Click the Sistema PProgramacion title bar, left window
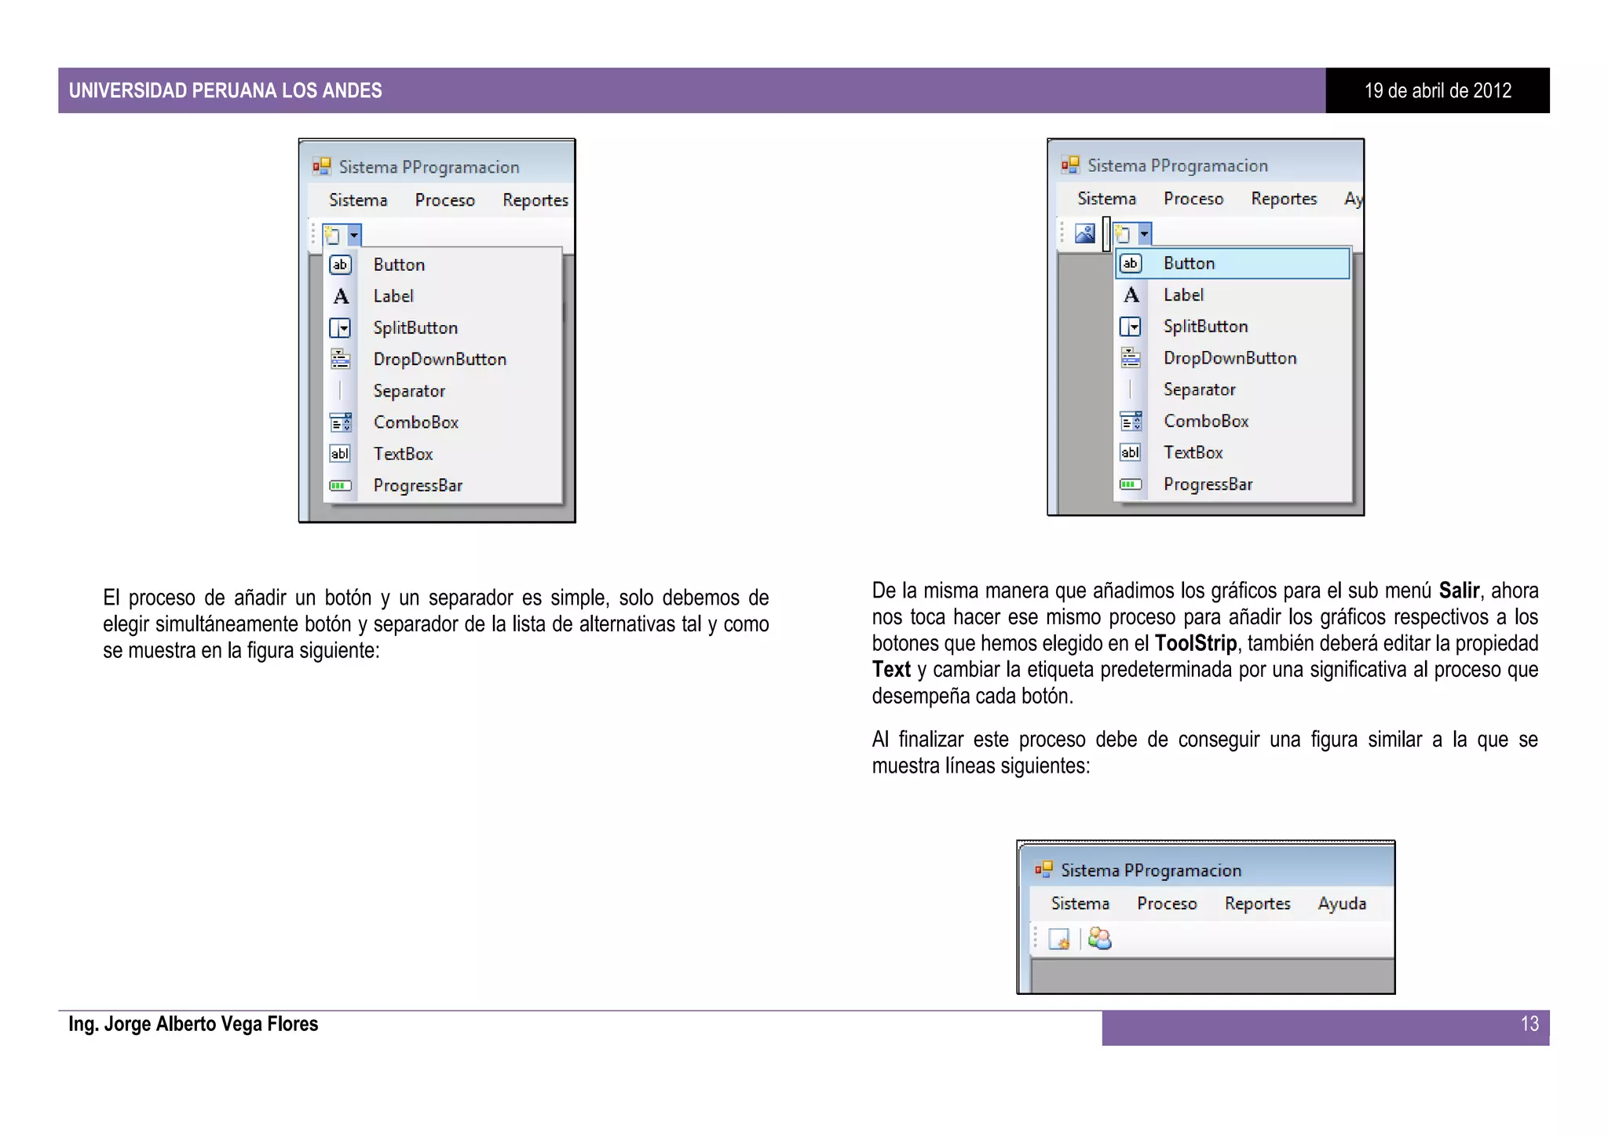This screenshot has width=1608, height=1137. (429, 167)
